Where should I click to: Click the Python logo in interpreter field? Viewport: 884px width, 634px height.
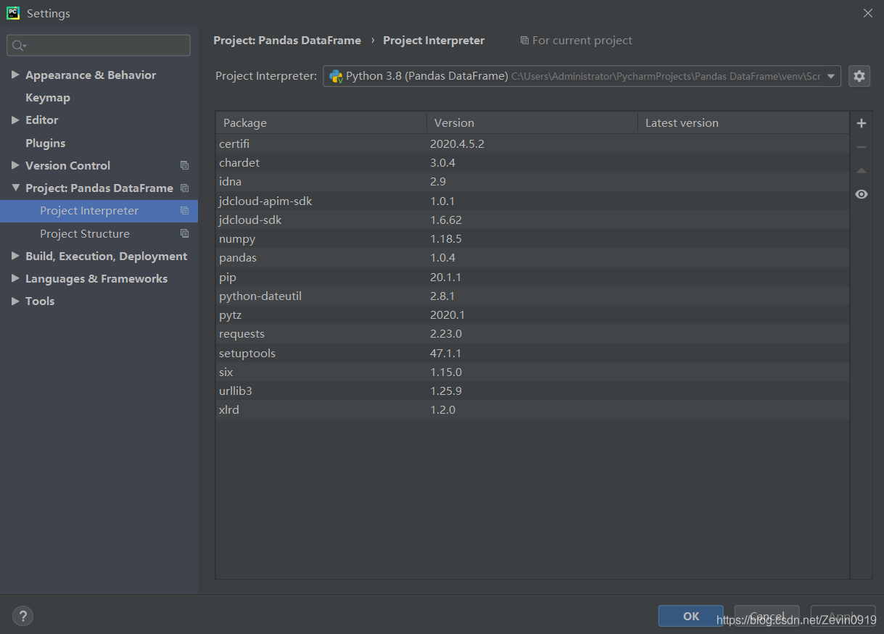pyautogui.click(x=336, y=76)
